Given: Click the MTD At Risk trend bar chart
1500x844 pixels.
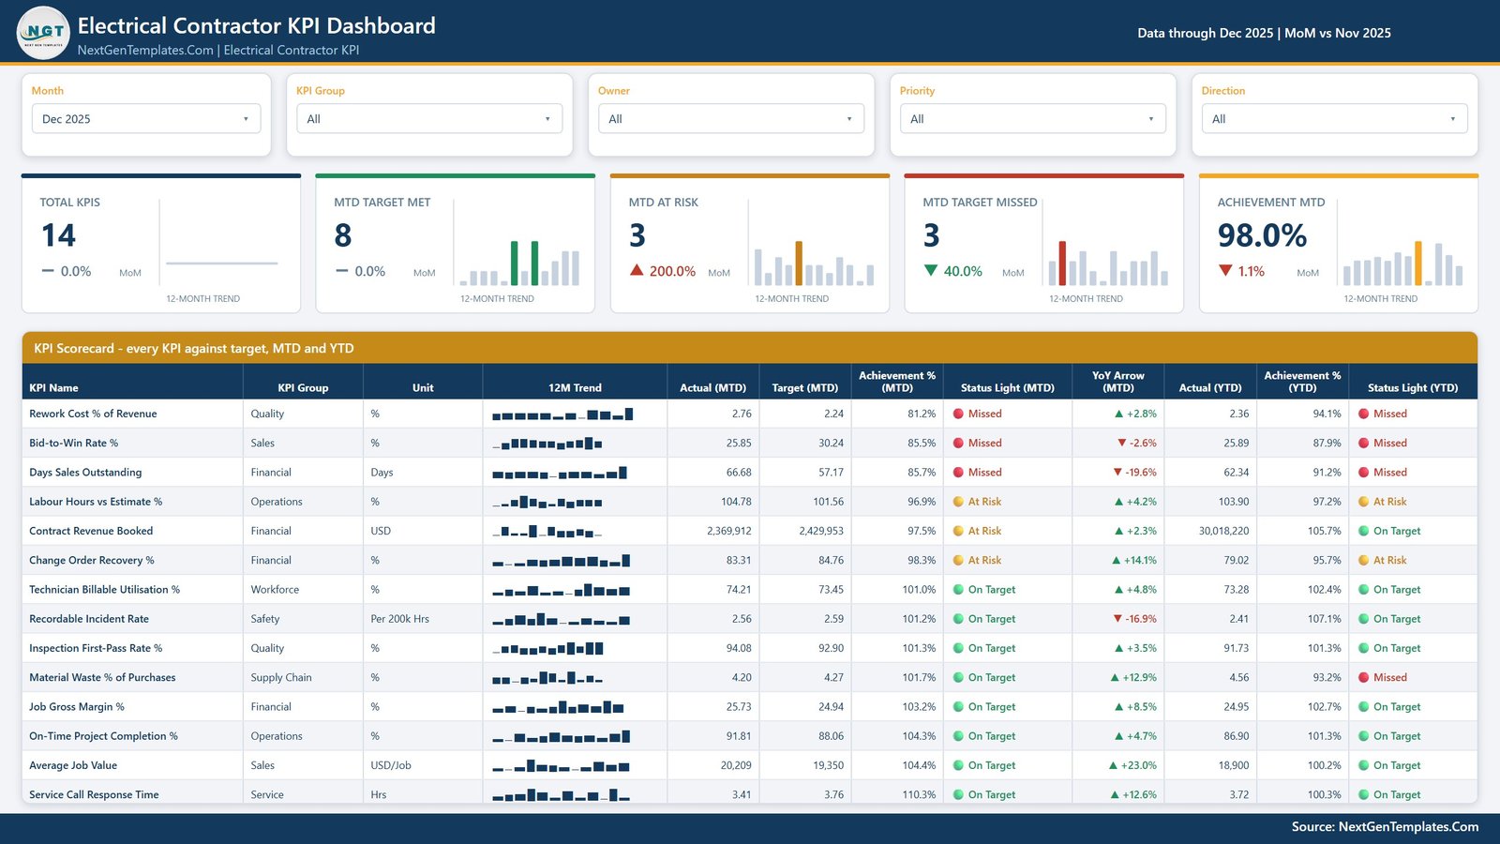Looking at the screenshot, I should point(814,263).
